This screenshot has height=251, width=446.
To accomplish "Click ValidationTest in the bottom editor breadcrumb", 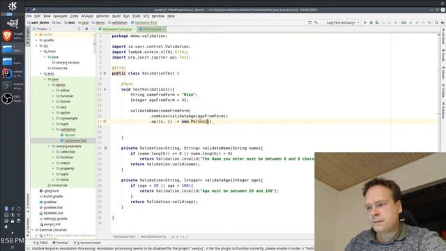I will coord(124,237).
